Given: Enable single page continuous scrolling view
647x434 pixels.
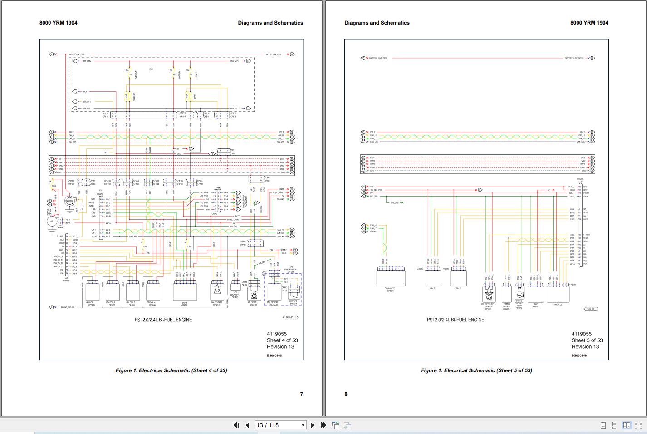Looking at the screenshot, I should [x=614, y=425].
